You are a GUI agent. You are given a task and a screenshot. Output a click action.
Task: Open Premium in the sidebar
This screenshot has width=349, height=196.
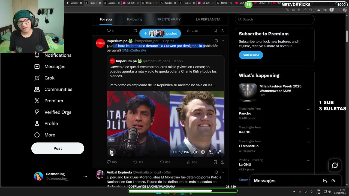49,101
